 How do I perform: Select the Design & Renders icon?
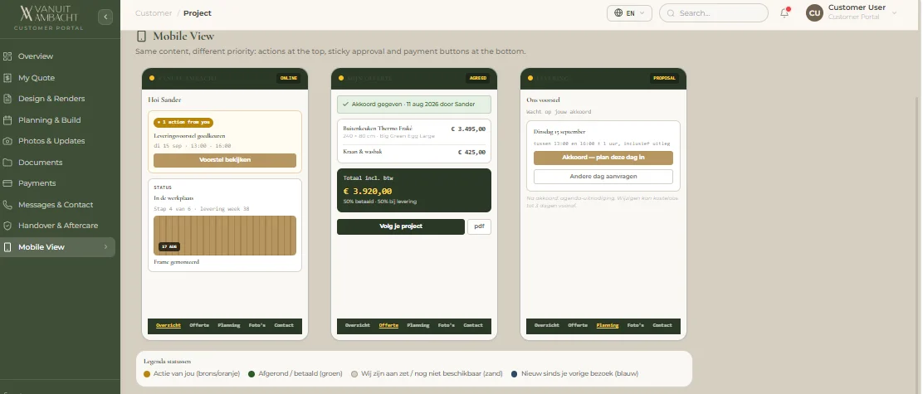coord(7,99)
